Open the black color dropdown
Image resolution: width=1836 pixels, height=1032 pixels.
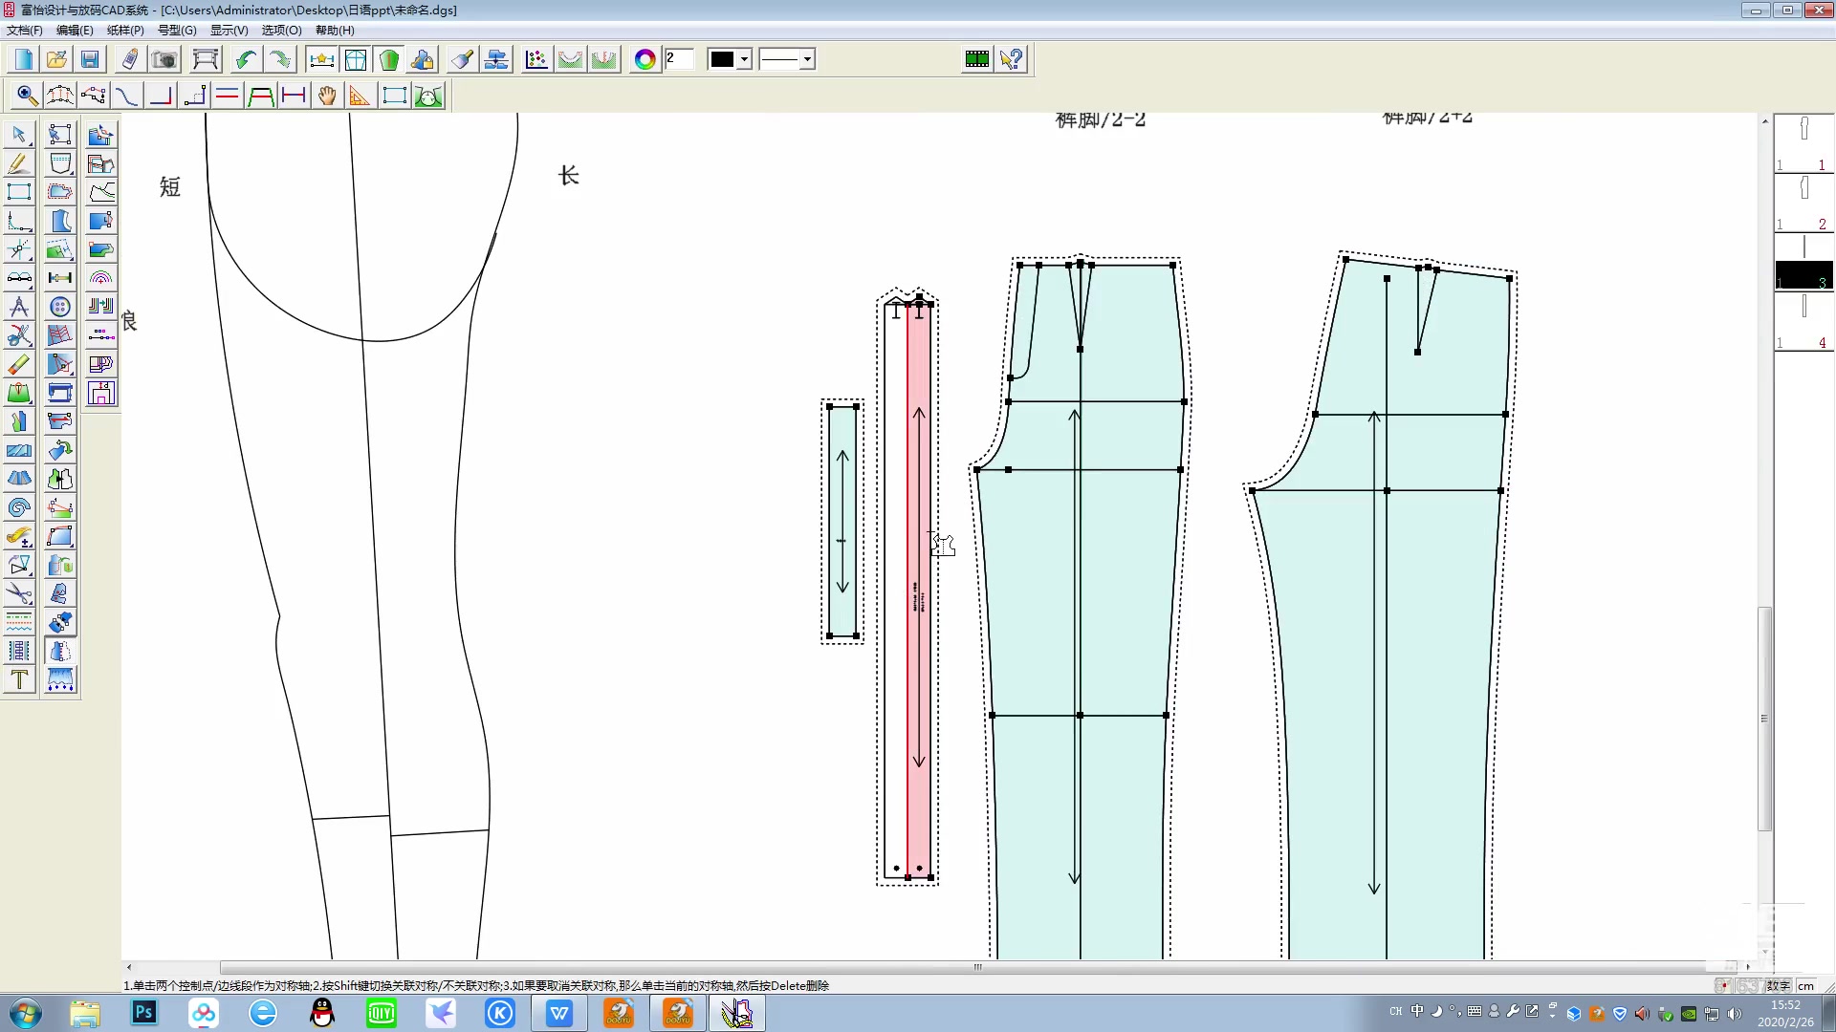745,59
